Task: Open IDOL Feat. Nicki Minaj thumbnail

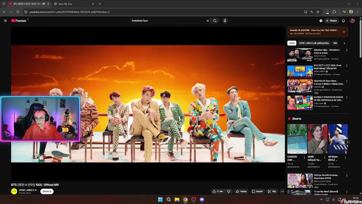Action: (300, 71)
